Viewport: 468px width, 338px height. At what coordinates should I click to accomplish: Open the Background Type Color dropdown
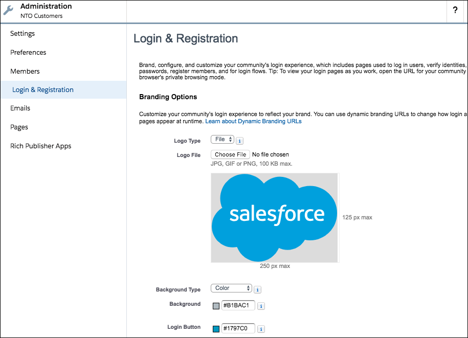pos(231,288)
